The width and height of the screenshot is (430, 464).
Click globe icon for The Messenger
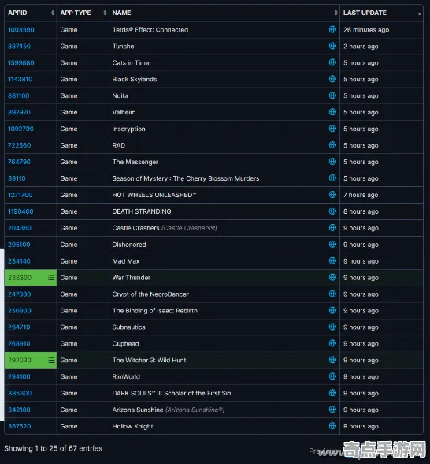(x=332, y=162)
